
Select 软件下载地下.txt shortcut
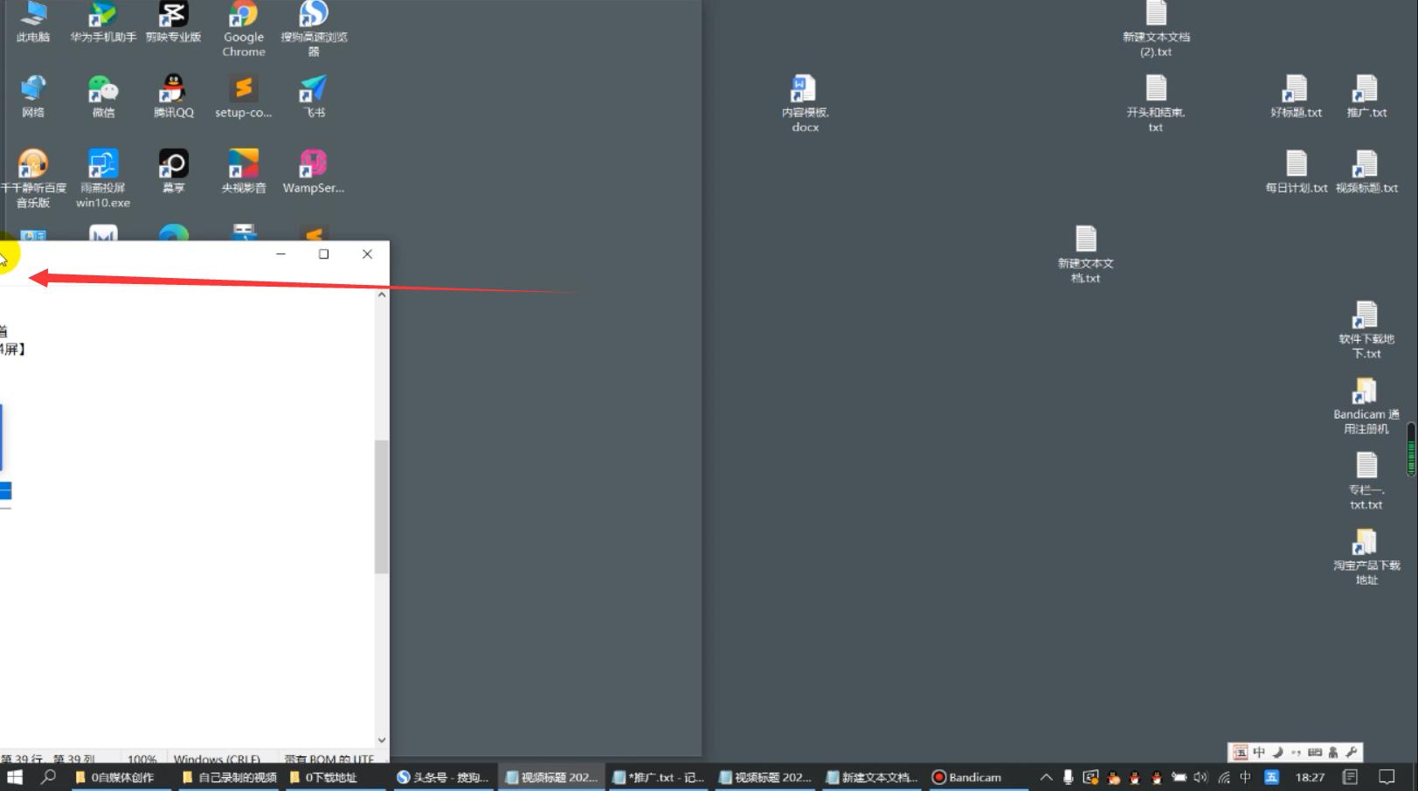(x=1366, y=330)
